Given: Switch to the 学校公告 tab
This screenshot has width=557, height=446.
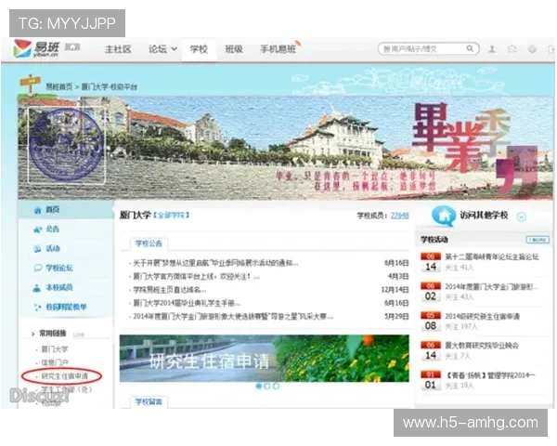Looking at the screenshot, I should [x=149, y=243].
